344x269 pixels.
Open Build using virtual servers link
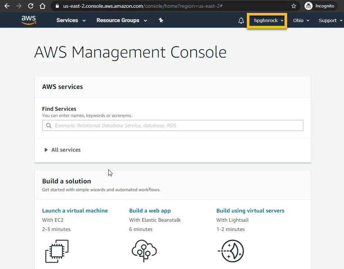pos(250,211)
